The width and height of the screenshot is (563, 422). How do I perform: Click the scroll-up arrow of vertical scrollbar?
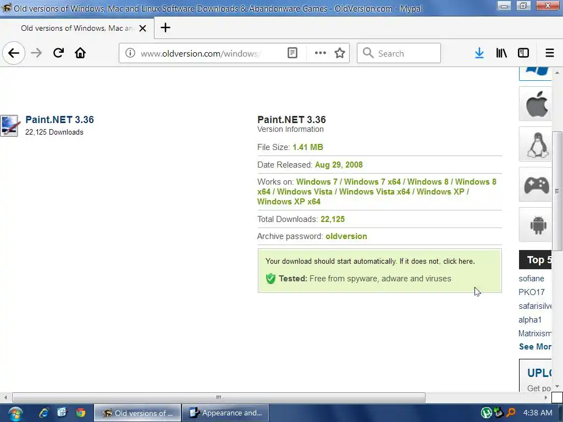(557, 73)
